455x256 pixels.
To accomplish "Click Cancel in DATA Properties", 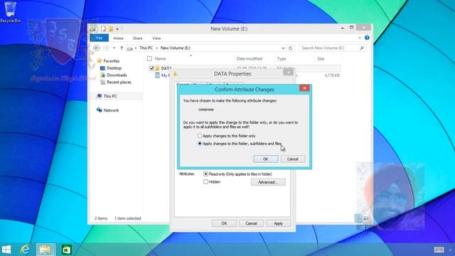I will point(251,223).
